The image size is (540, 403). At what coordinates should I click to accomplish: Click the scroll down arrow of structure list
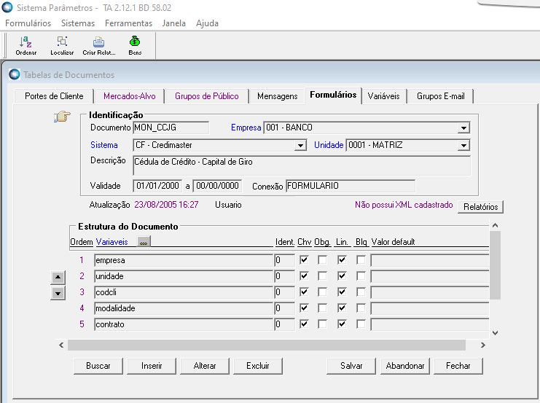coord(496,333)
